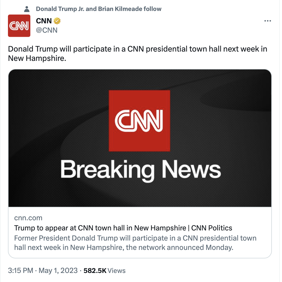282x282 pixels.
Task: Click the May 1, 2023 date
Action: tap(58, 270)
